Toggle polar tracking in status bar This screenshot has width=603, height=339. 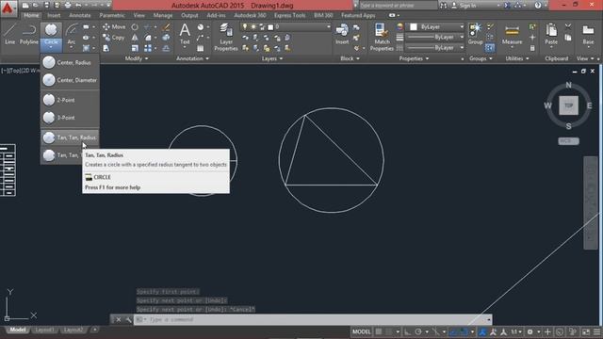coord(418,331)
